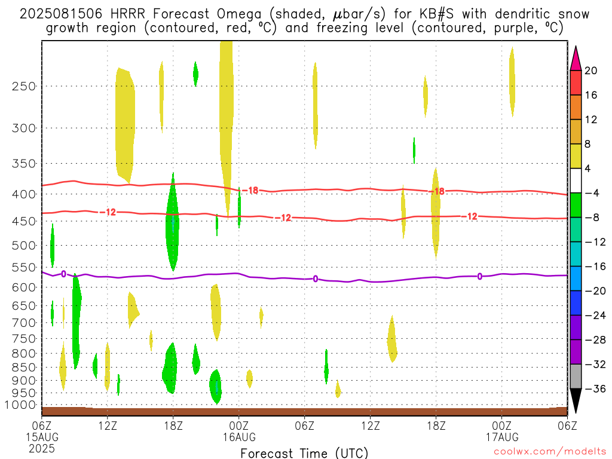Click the 16AUG date label
612x459 pixels.
[x=239, y=437]
